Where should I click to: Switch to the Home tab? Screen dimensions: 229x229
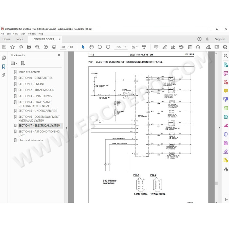(x=7, y=39)
